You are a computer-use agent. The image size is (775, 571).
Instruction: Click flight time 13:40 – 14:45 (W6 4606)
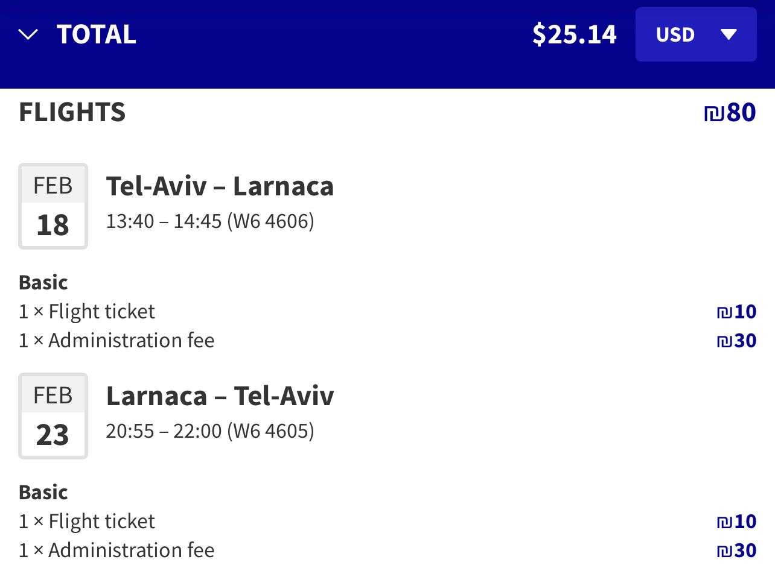(210, 221)
